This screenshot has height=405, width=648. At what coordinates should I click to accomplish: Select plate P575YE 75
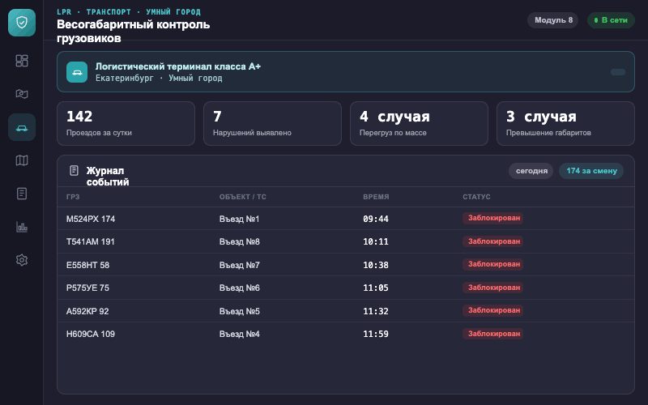click(x=87, y=288)
